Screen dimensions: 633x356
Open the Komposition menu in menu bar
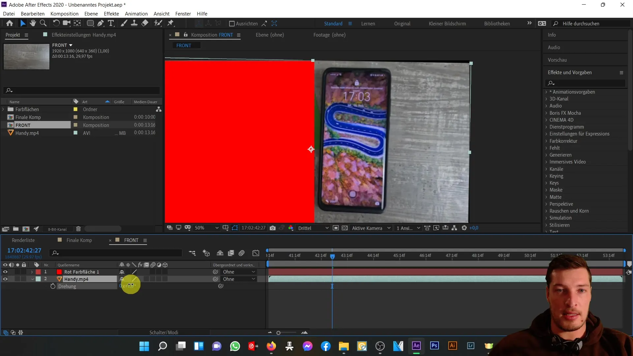pos(64,14)
